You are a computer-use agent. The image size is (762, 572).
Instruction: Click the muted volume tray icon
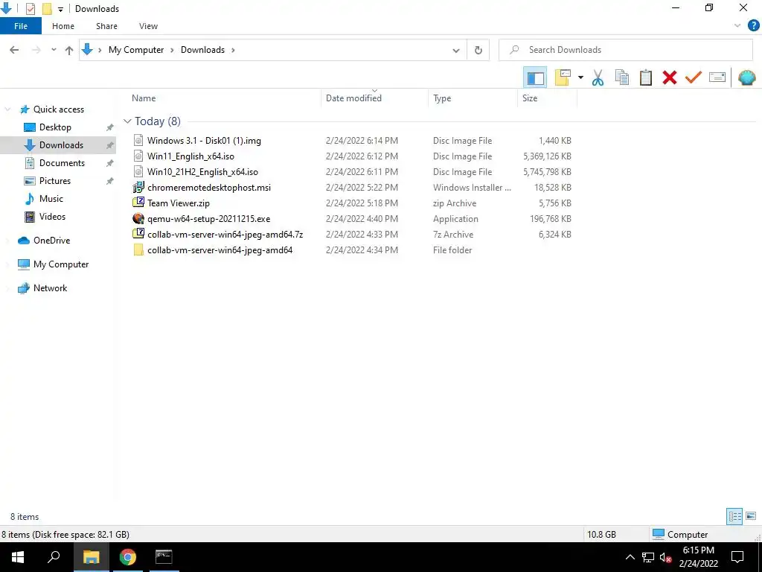(666, 557)
